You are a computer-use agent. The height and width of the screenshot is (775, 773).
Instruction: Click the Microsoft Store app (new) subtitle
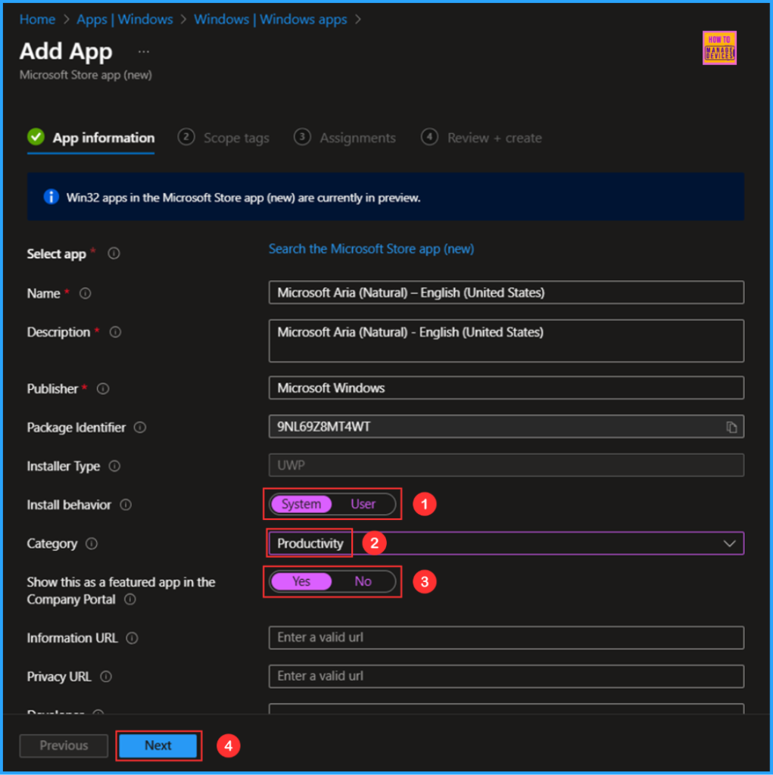tap(86, 75)
